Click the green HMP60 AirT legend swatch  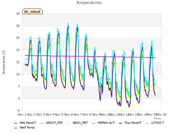pos(93,123)
